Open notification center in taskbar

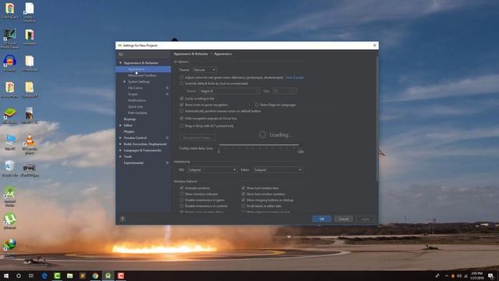pos(491,276)
